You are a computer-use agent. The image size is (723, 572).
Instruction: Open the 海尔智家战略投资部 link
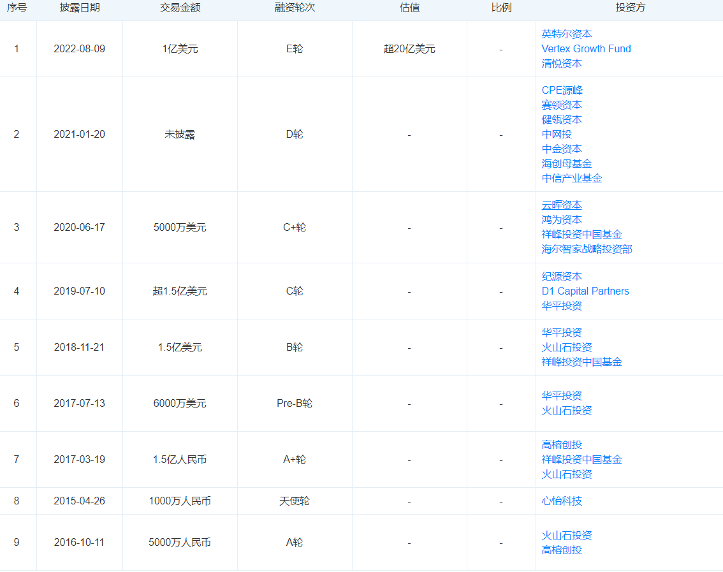[x=587, y=249]
